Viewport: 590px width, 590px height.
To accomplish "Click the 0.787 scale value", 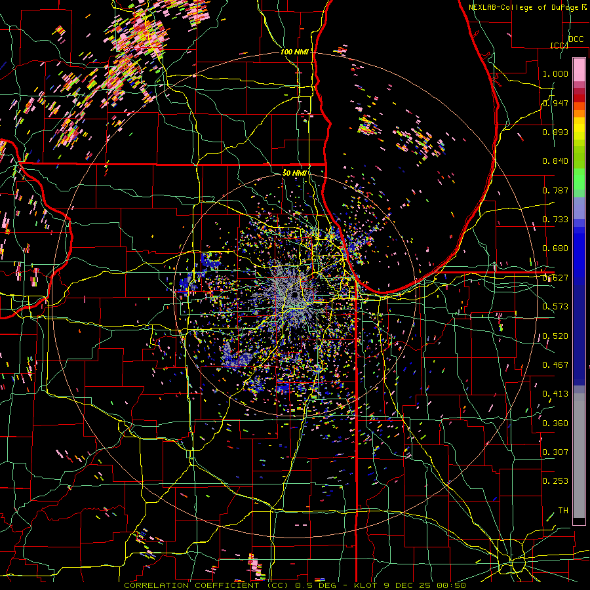I will [x=555, y=190].
